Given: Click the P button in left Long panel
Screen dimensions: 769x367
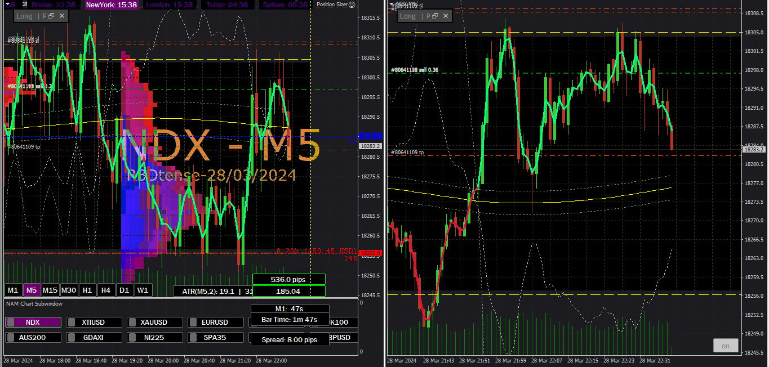Looking at the screenshot, I should (45, 16).
